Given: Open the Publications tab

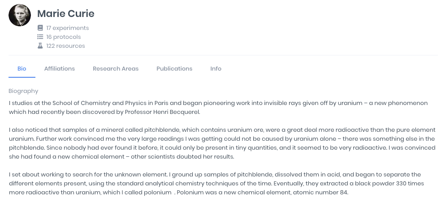Looking at the screenshot, I should (x=174, y=69).
